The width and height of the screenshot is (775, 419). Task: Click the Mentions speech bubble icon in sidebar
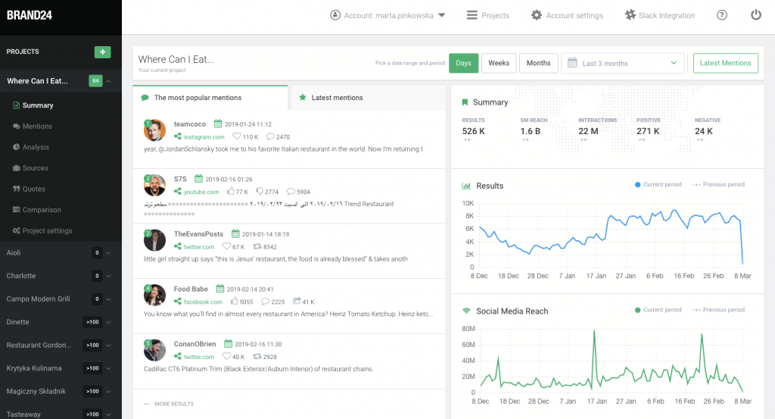(17, 126)
